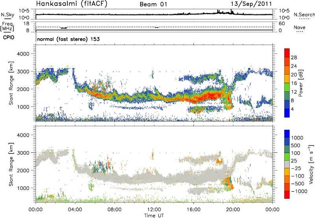The image size is (315, 218).
Task: Click the '18' tick on frequency axis
Action: [x=26, y=24]
